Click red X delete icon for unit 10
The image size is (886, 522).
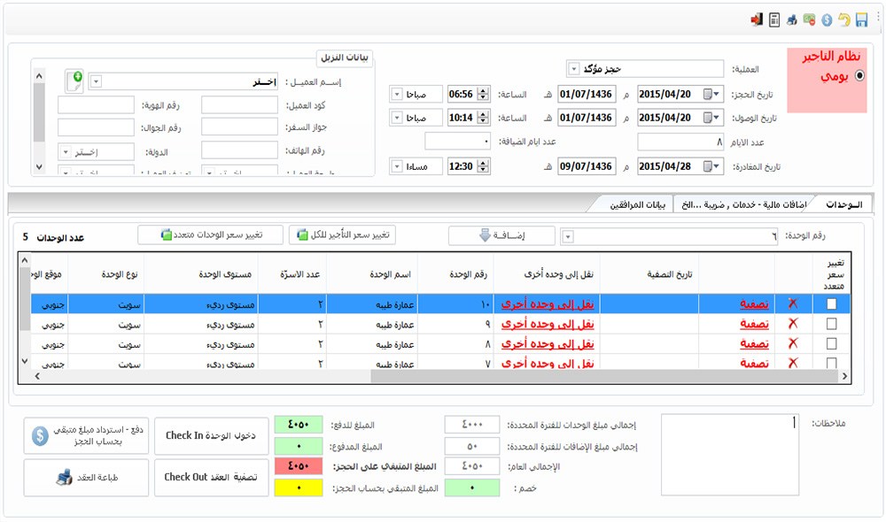click(792, 303)
